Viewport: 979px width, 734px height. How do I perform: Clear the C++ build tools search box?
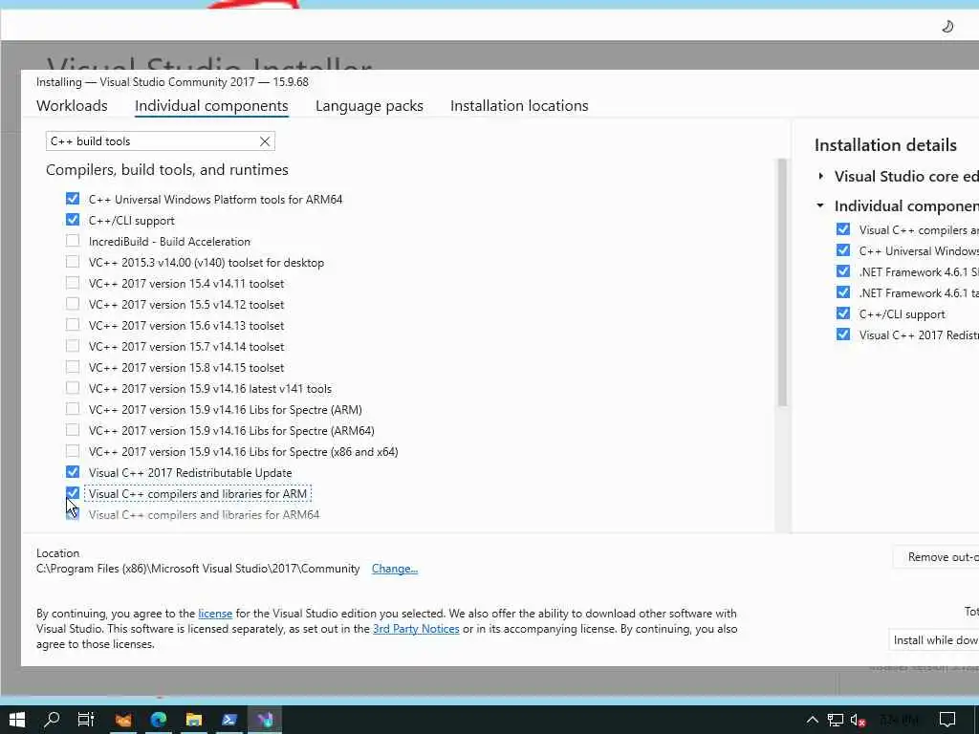pos(265,141)
